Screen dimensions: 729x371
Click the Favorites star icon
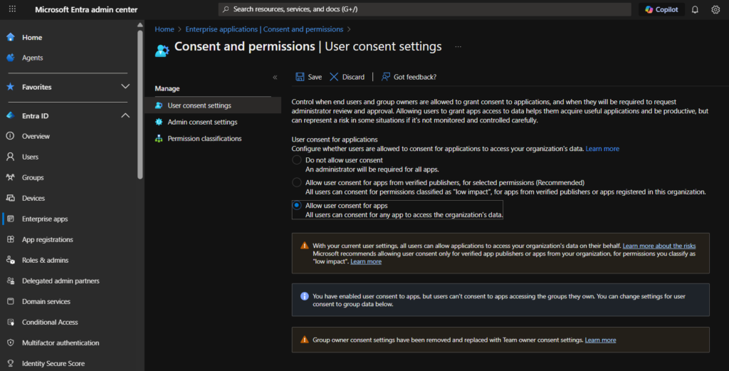[10, 87]
